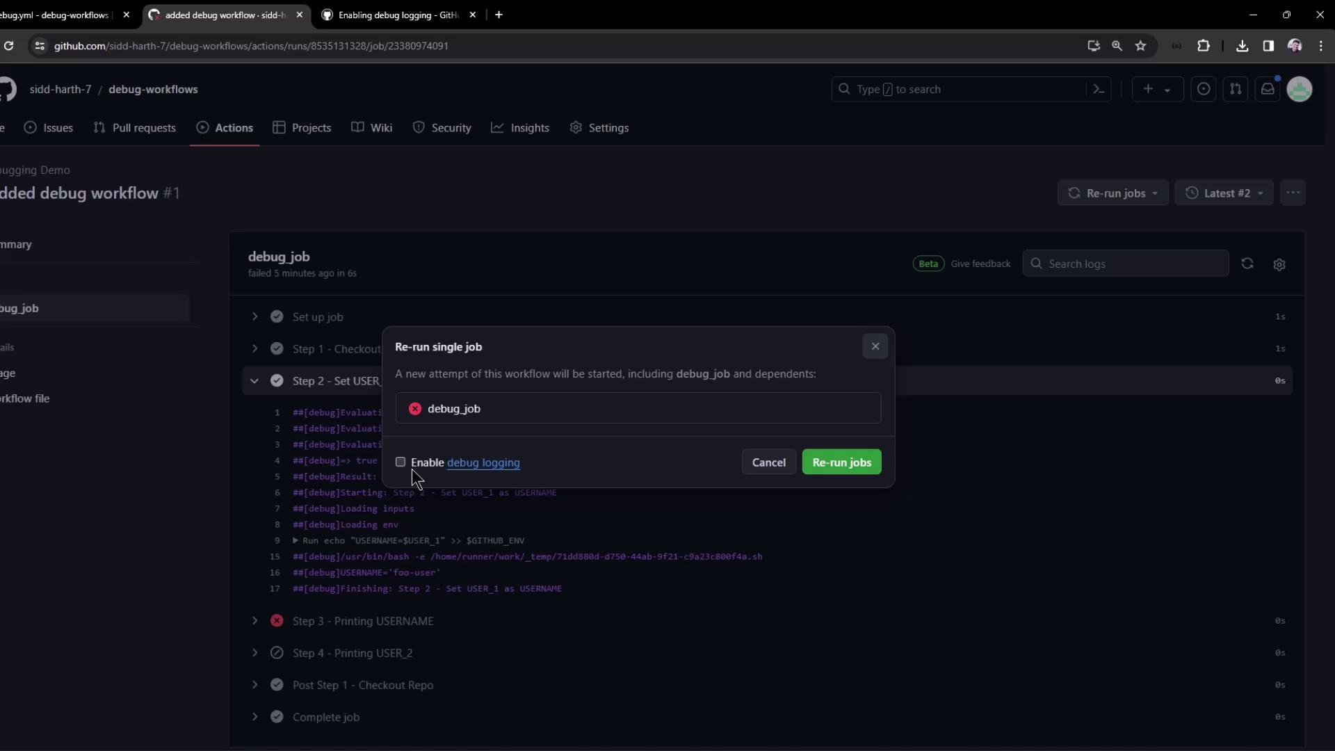Open the command palette icon
Viewport: 1335px width, 751px height.
click(x=1099, y=89)
